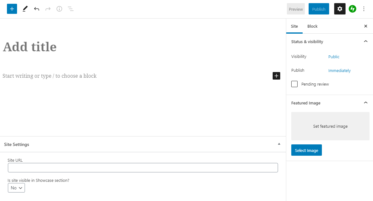Click the Undo arrow icon
This screenshot has height=201, width=373.
pos(36,9)
